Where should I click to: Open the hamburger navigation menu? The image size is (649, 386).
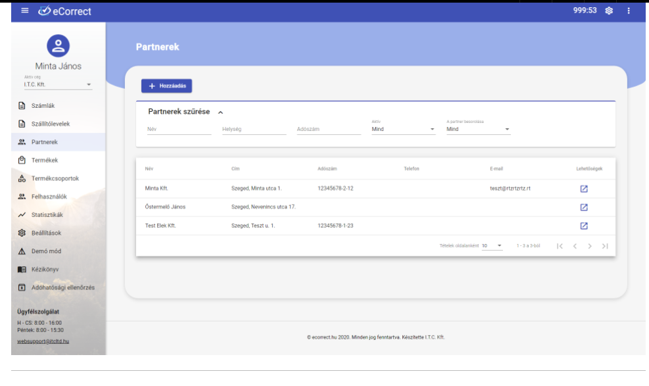[x=25, y=11]
